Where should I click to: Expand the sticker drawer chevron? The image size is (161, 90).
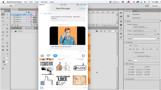(85, 88)
